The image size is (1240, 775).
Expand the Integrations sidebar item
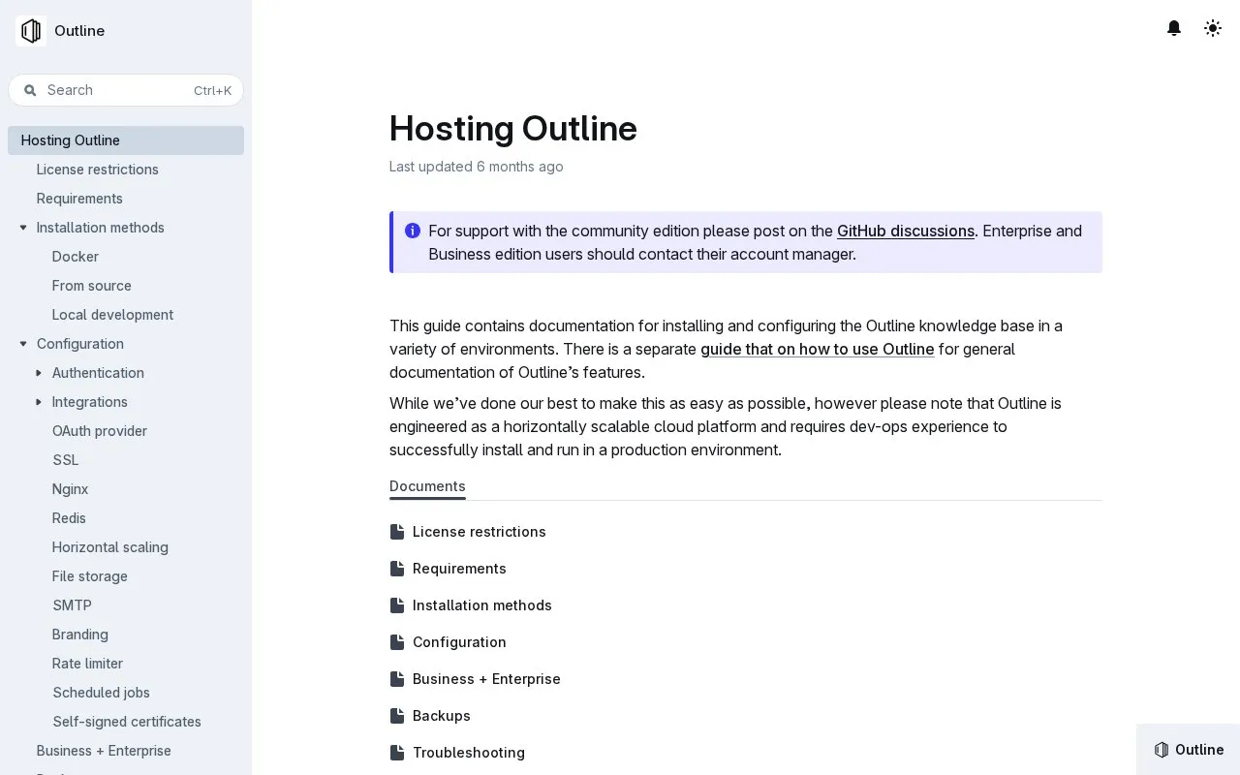click(39, 402)
